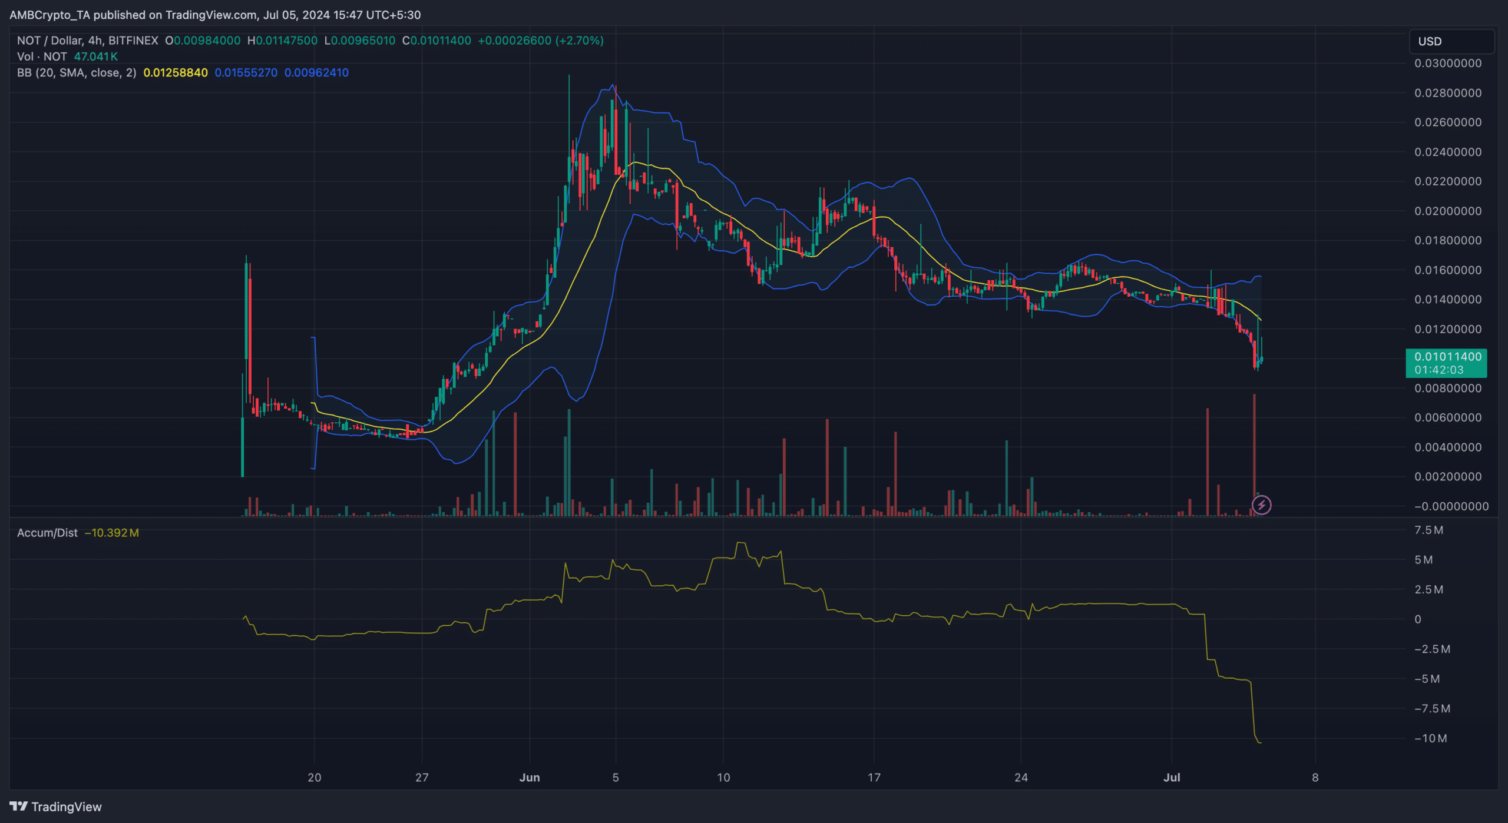Open the BB (20, SMA, close, 2) indicator legend
The width and height of the screenshot is (1508, 823).
click(77, 72)
